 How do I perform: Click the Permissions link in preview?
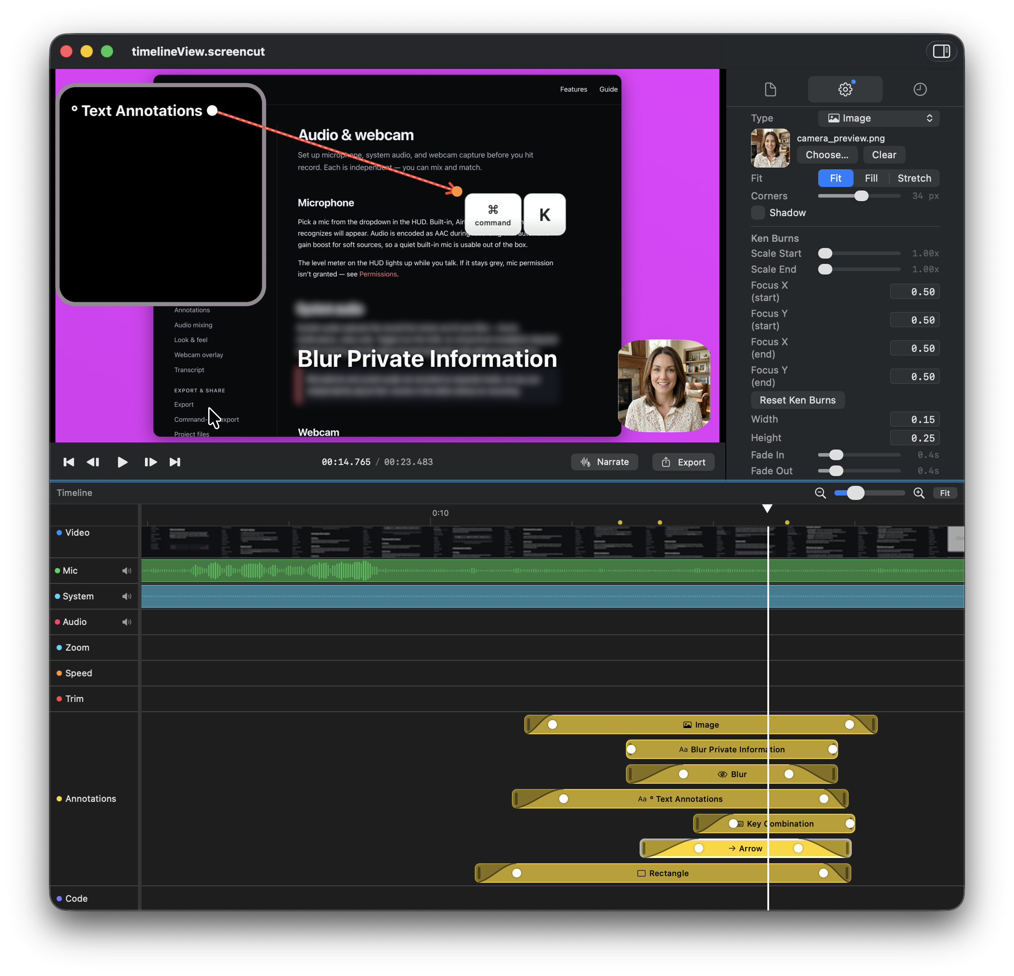[377, 274]
